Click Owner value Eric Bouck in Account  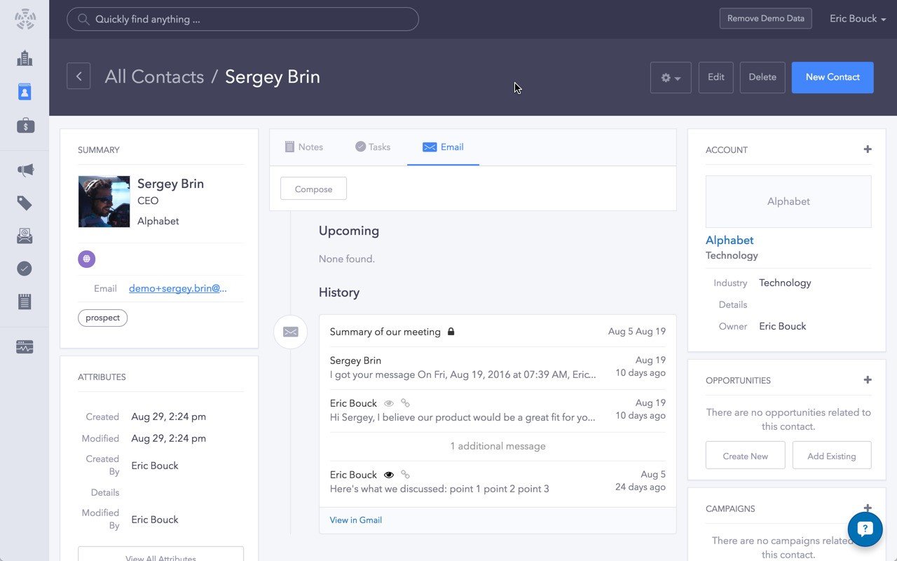point(782,326)
